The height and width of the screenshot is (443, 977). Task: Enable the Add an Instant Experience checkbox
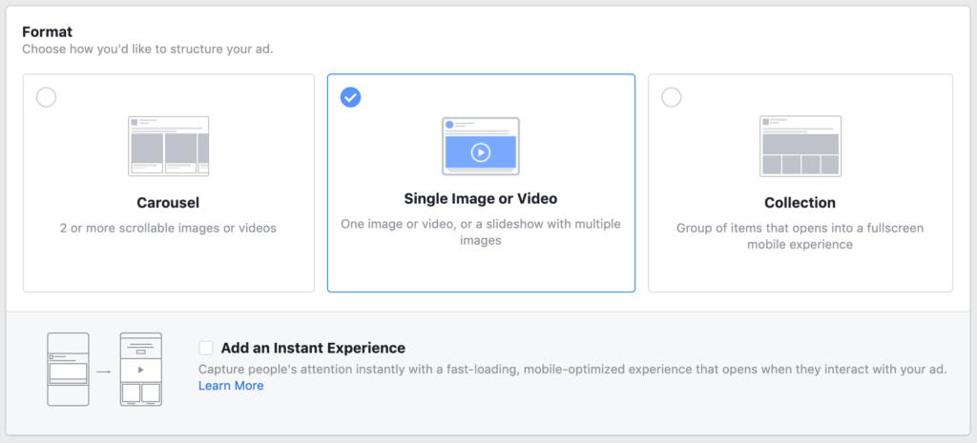click(206, 348)
